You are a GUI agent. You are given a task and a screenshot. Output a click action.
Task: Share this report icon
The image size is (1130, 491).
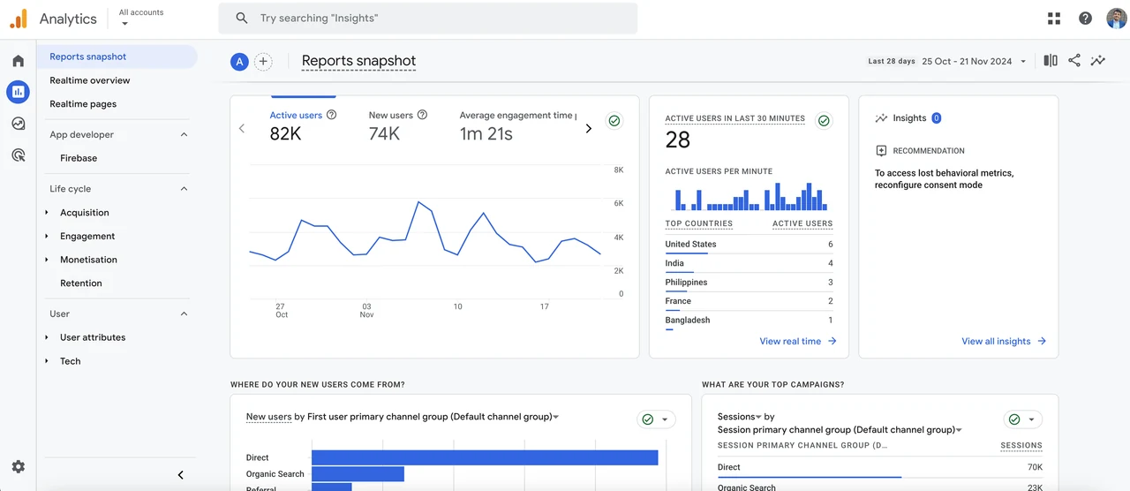(x=1074, y=61)
